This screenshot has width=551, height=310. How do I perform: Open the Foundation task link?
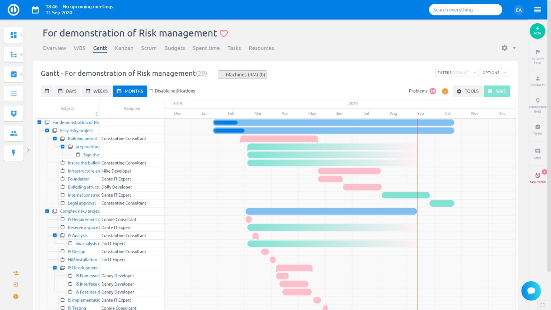pyautogui.click(x=79, y=179)
